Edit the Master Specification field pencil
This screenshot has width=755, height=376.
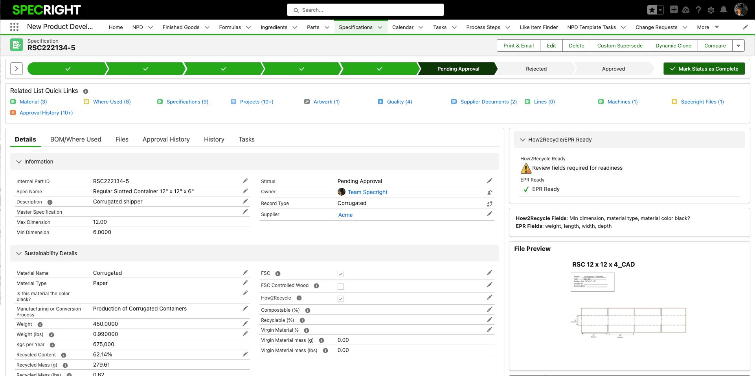tap(245, 211)
